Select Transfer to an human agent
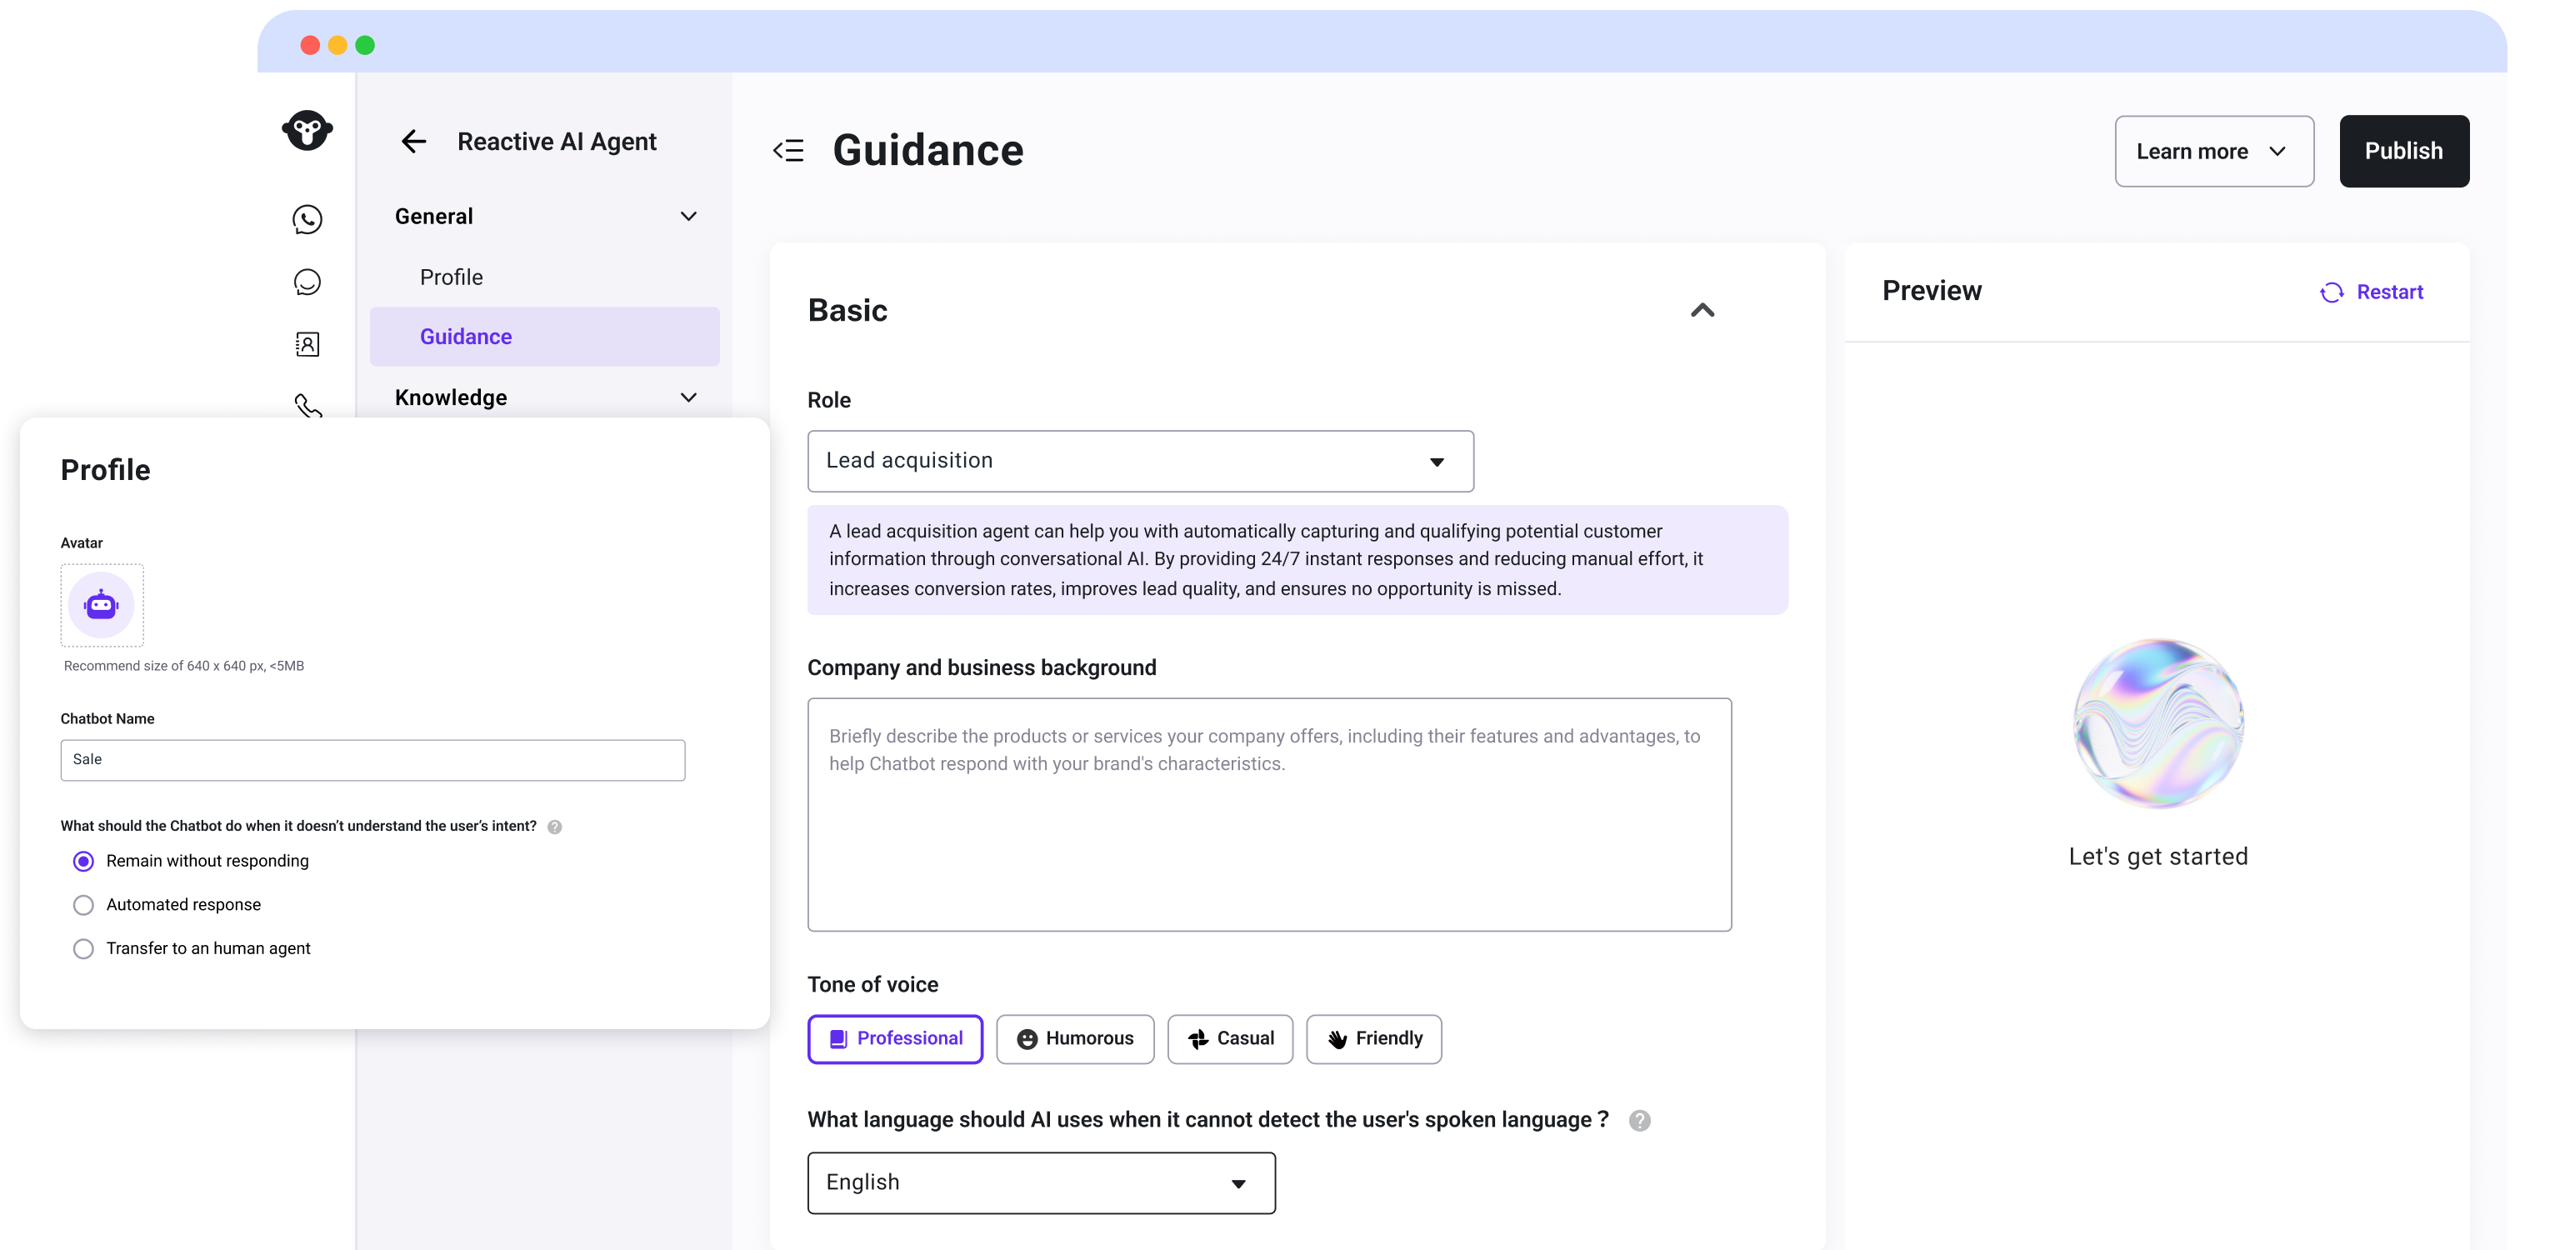 pos(84,949)
